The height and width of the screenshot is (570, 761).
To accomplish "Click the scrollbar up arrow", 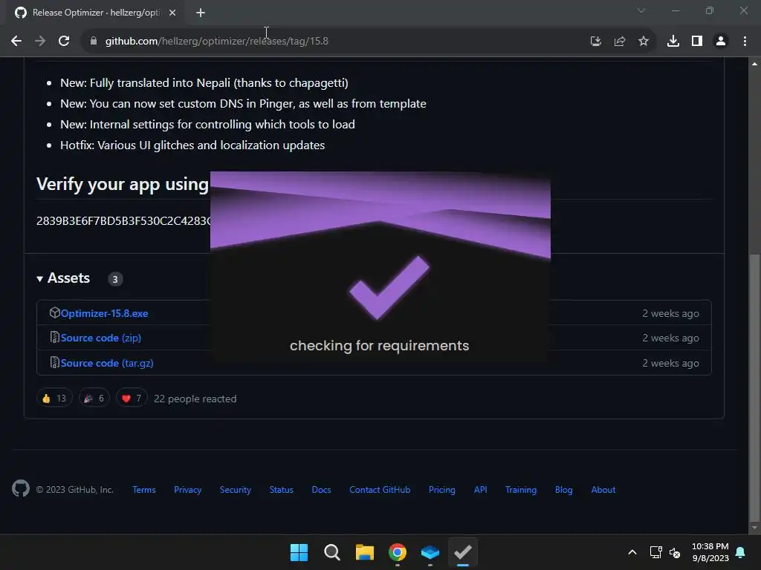I will 754,64.
